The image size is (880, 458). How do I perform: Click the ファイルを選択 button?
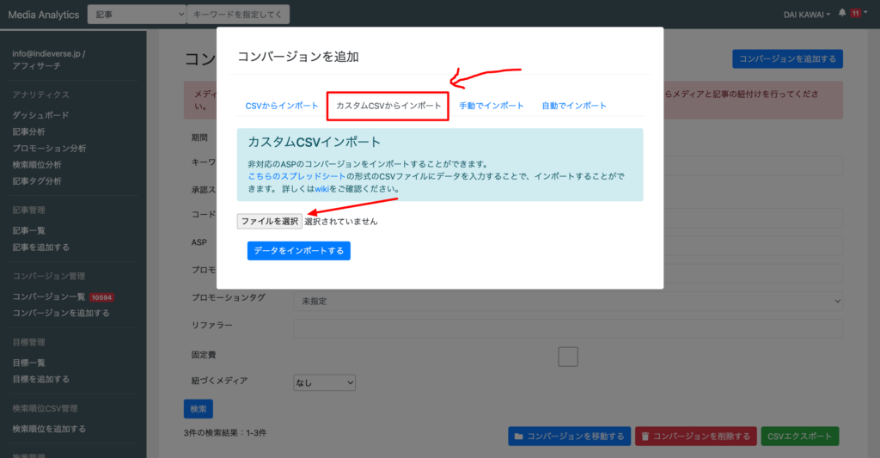click(269, 221)
